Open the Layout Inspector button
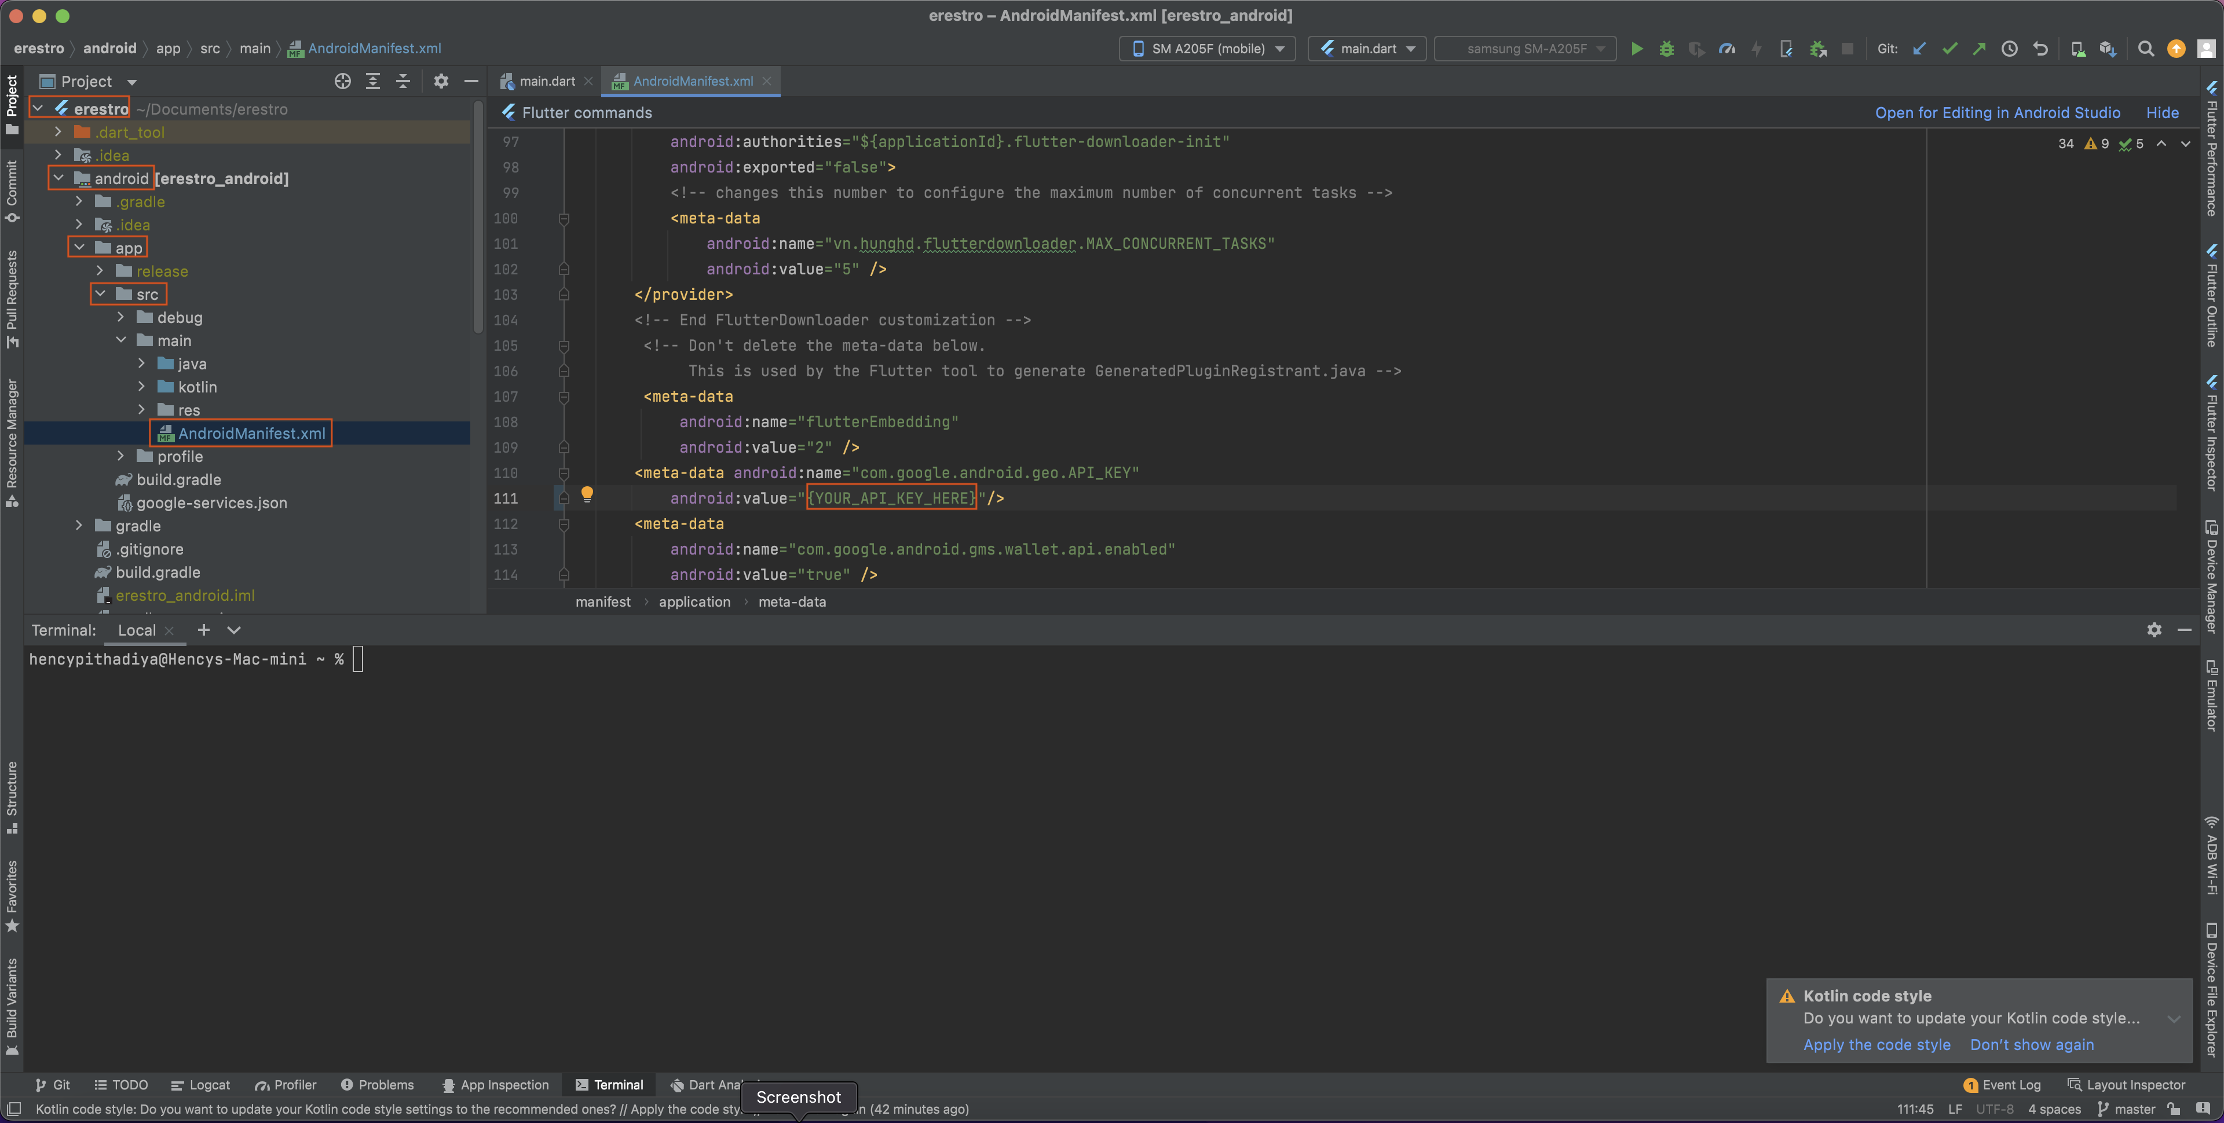This screenshot has height=1123, width=2224. 2127,1085
